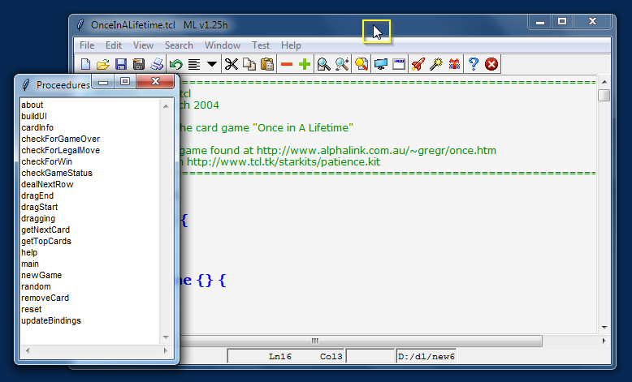This screenshot has height=382, width=632.
Task: Click the Proceedures list scroll up arrow
Action: click(166, 106)
